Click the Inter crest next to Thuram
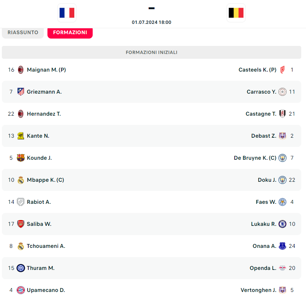Image resolution: width=306 pixels, height=307 pixels. click(21, 268)
